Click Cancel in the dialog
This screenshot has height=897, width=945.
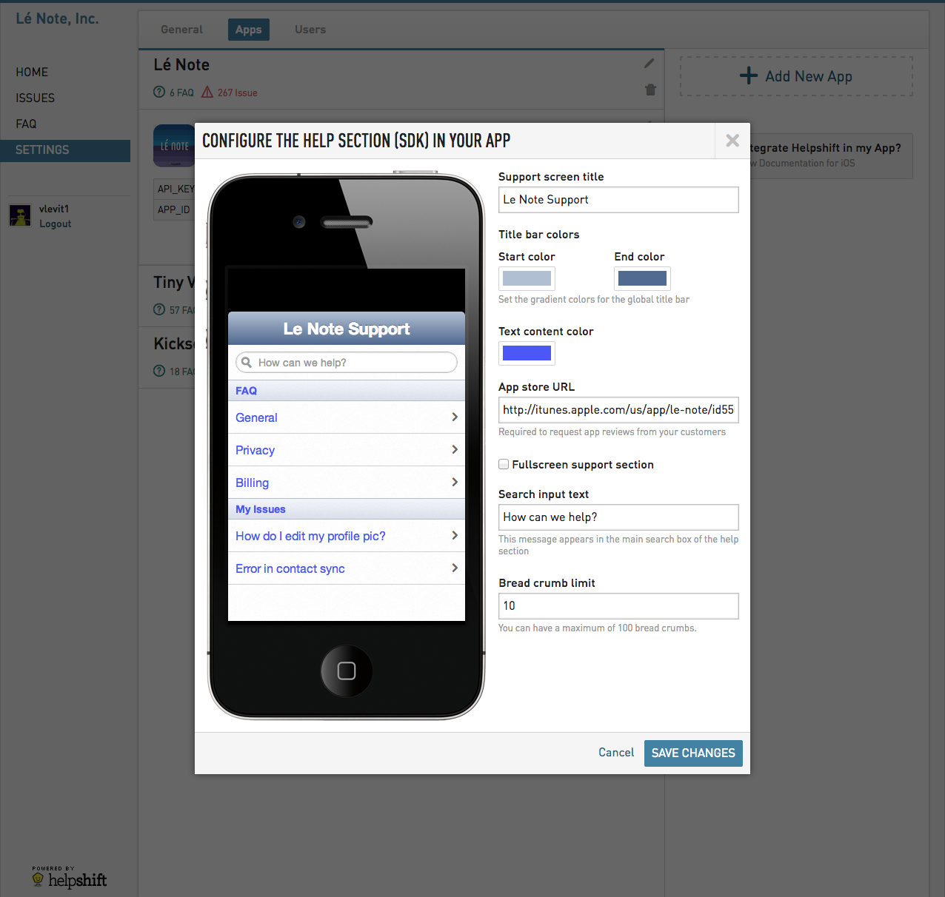[616, 753]
